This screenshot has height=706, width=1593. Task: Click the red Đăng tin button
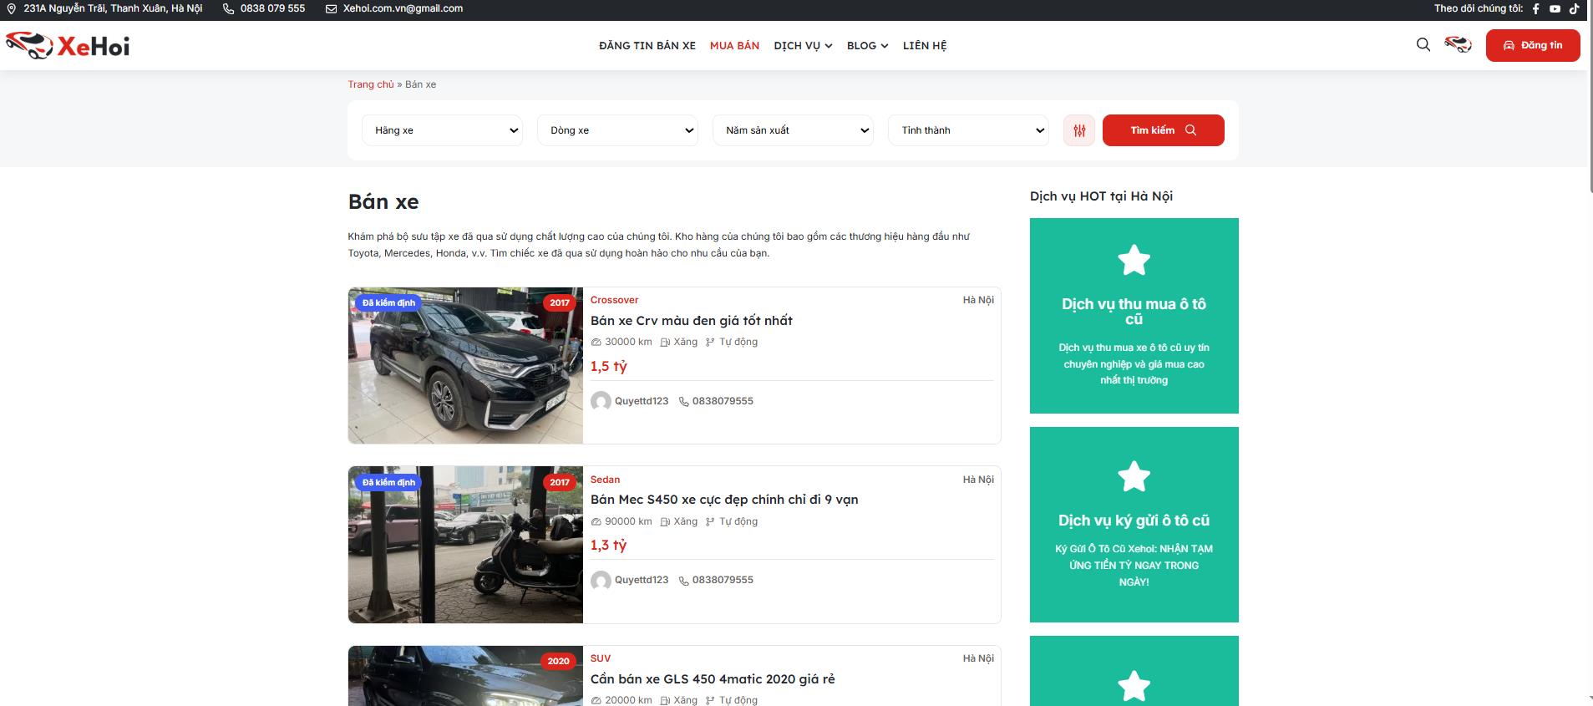click(x=1533, y=45)
